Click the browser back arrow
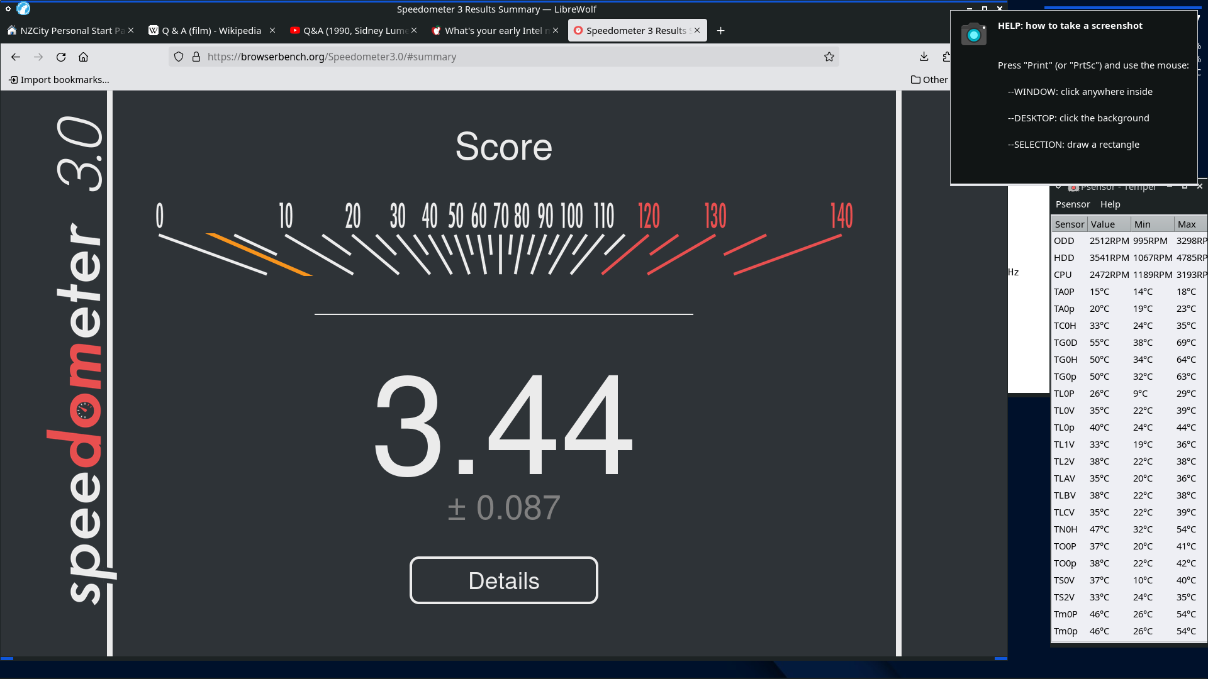 pos(16,57)
